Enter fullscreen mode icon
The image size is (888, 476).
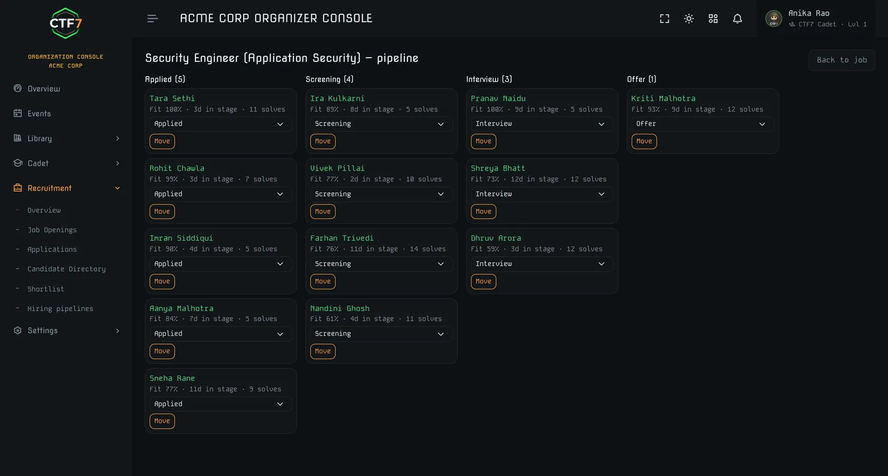coord(664,19)
